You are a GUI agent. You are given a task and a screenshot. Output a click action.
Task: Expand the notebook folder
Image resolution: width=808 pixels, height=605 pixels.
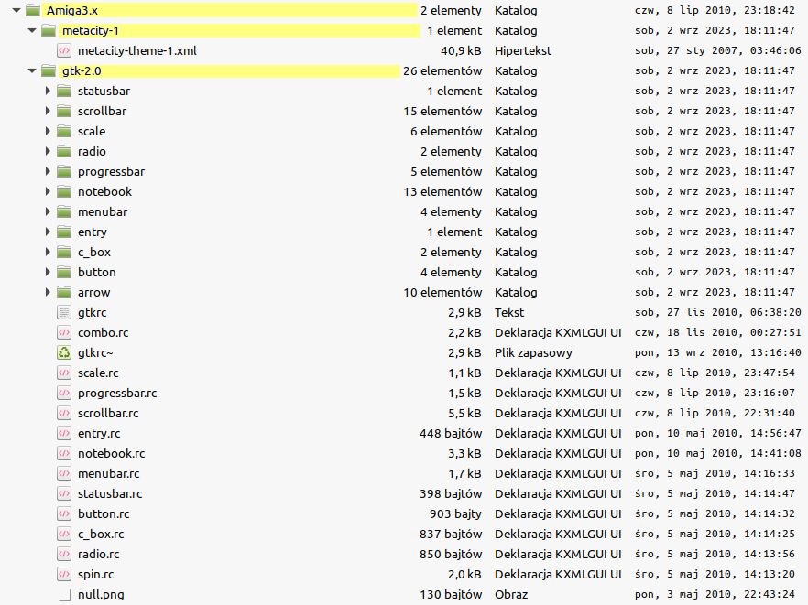[x=48, y=191]
